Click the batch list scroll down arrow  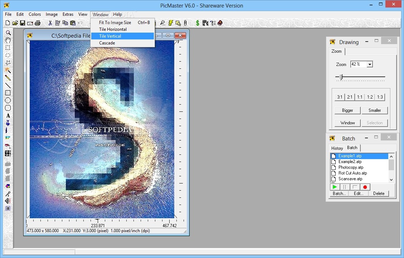click(391, 180)
